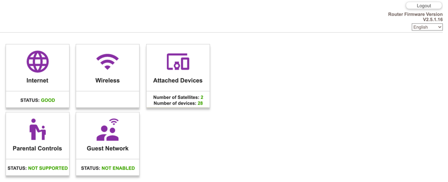Click the V2.5.1.16 version number

point(432,20)
